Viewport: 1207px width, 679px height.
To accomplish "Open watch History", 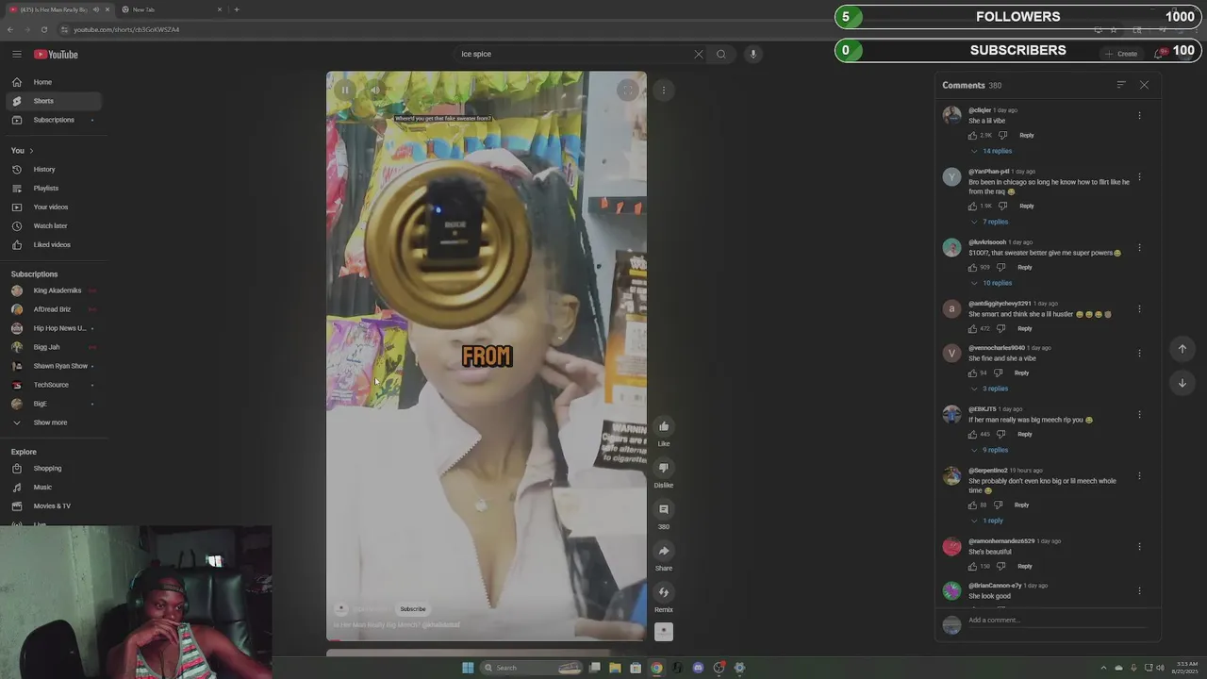I will point(54,169).
